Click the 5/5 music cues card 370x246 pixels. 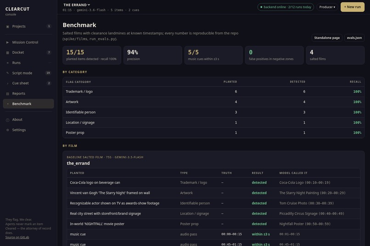pyautogui.click(x=213, y=55)
